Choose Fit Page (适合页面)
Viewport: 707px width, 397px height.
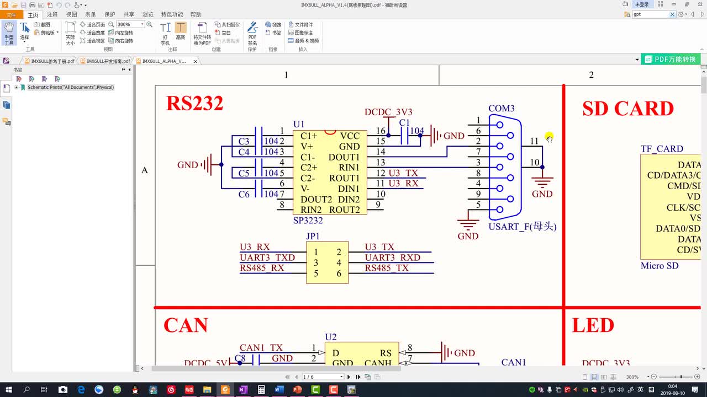[92, 25]
